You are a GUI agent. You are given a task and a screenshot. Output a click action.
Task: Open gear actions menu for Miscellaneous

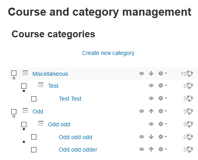[x=162, y=73]
